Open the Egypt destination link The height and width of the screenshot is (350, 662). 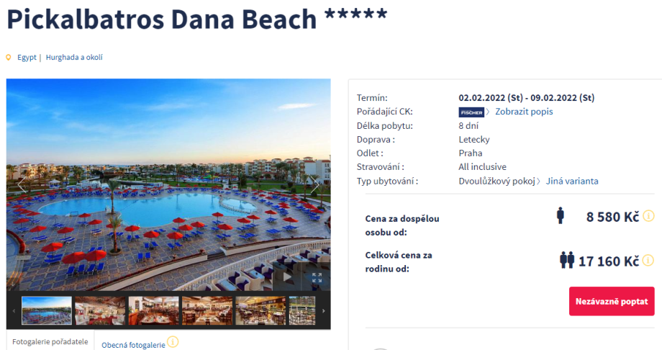click(27, 57)
